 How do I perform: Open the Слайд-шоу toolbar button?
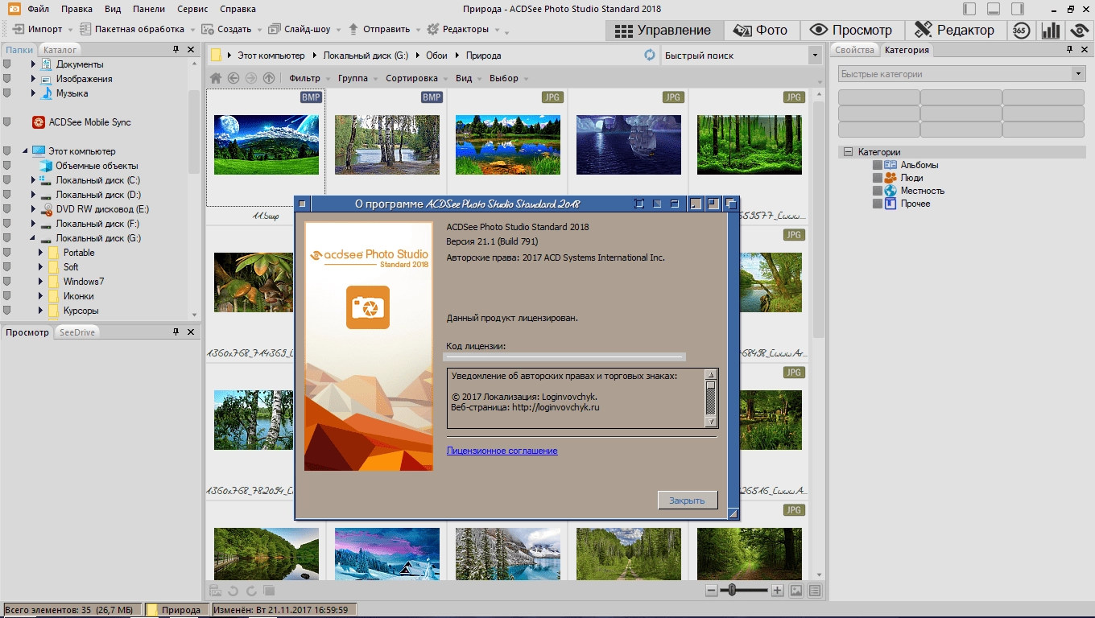tap(300, 29)
